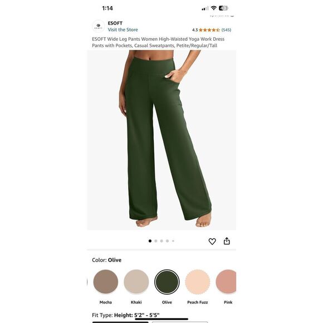Tap the heart wishlist icon
The height and width of the screenshot is (323, 323).
[212, 241]
